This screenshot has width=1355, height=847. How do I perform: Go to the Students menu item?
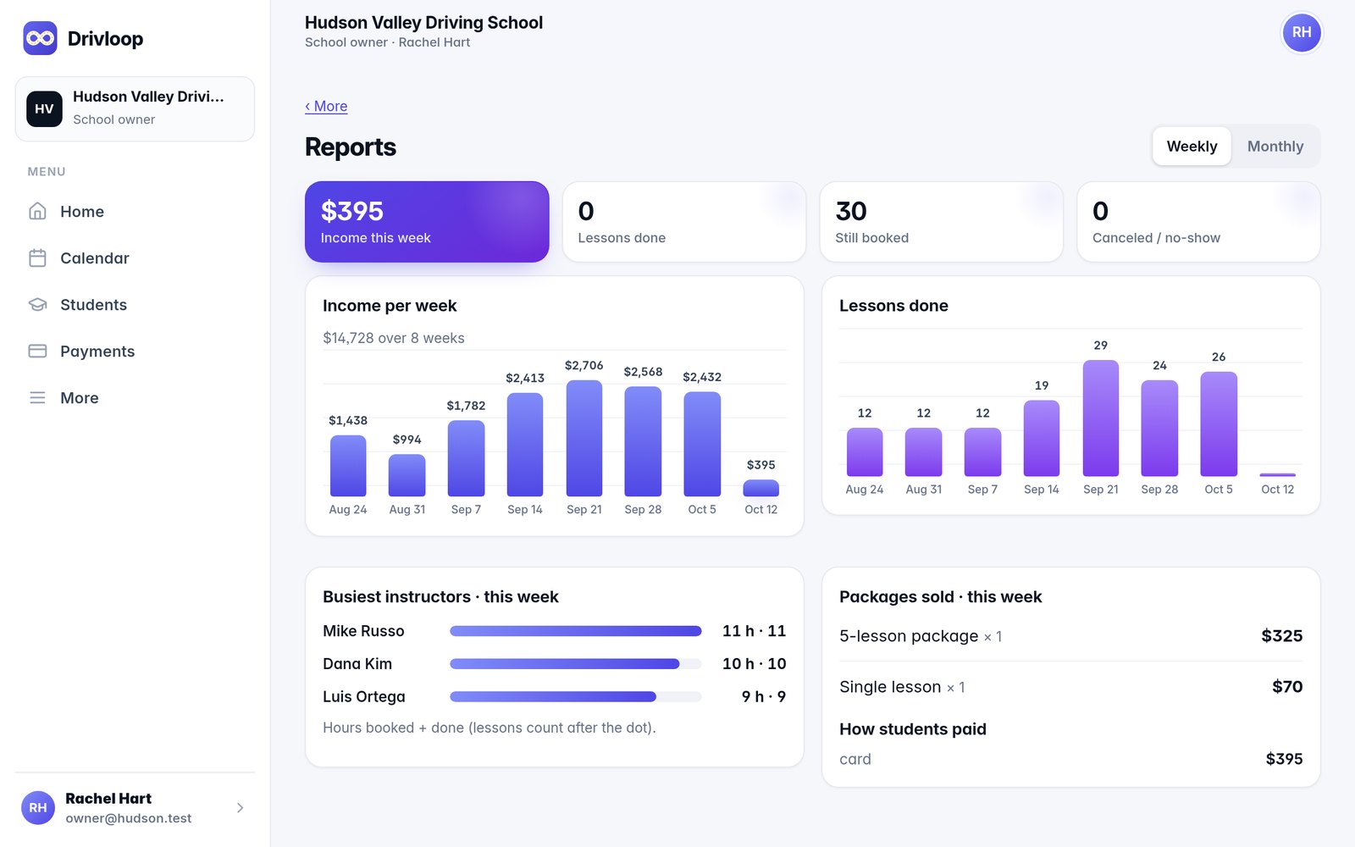click(x=135, y=304)
